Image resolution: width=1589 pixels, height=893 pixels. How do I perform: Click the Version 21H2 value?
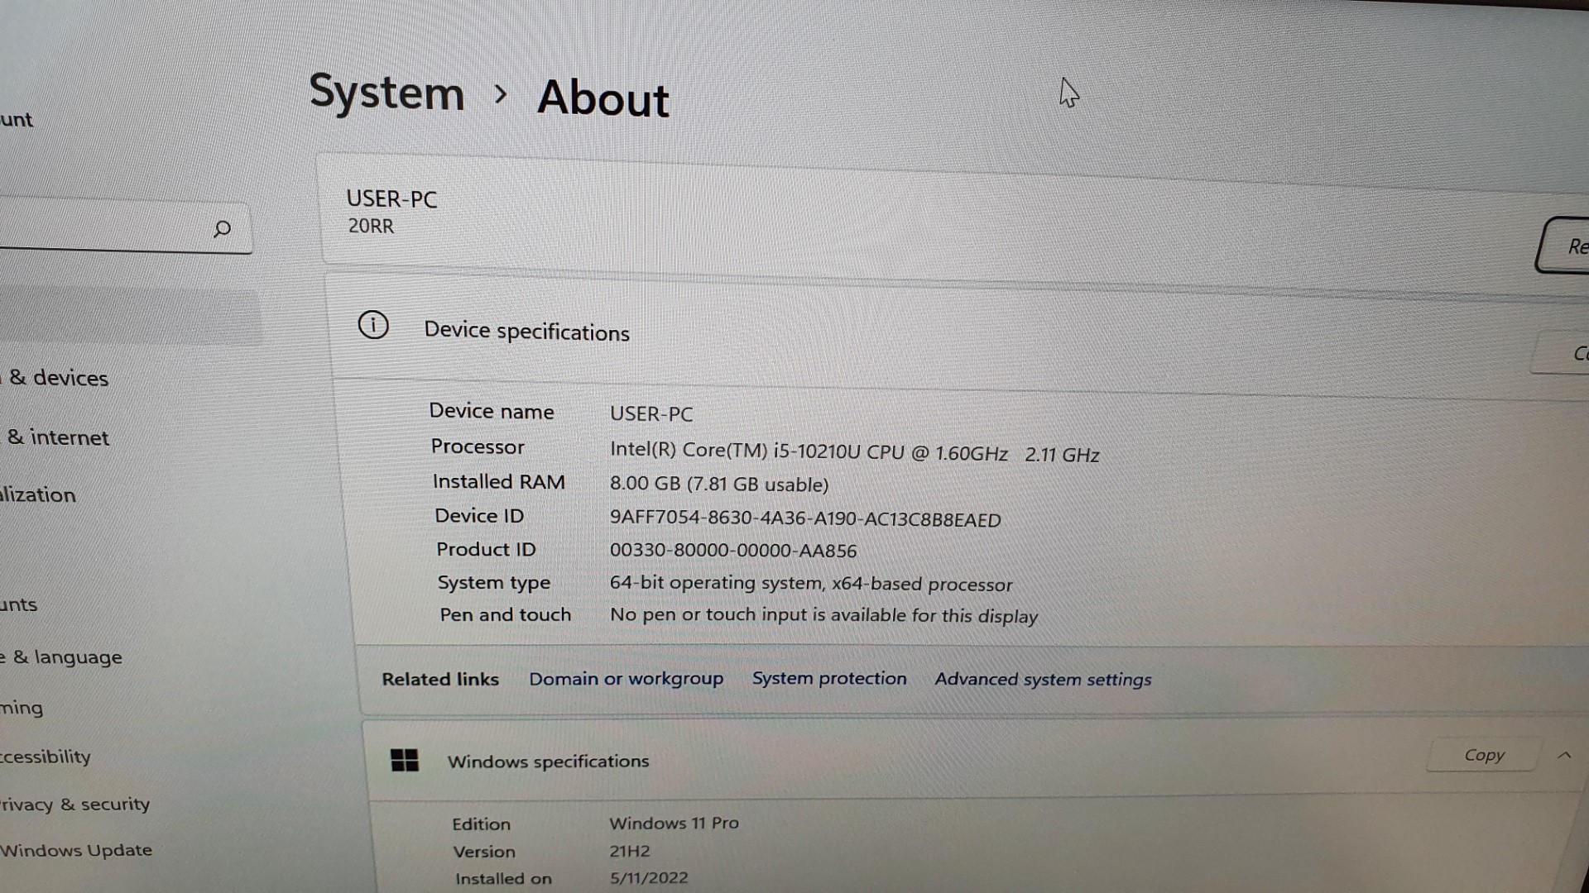(630, 851)
